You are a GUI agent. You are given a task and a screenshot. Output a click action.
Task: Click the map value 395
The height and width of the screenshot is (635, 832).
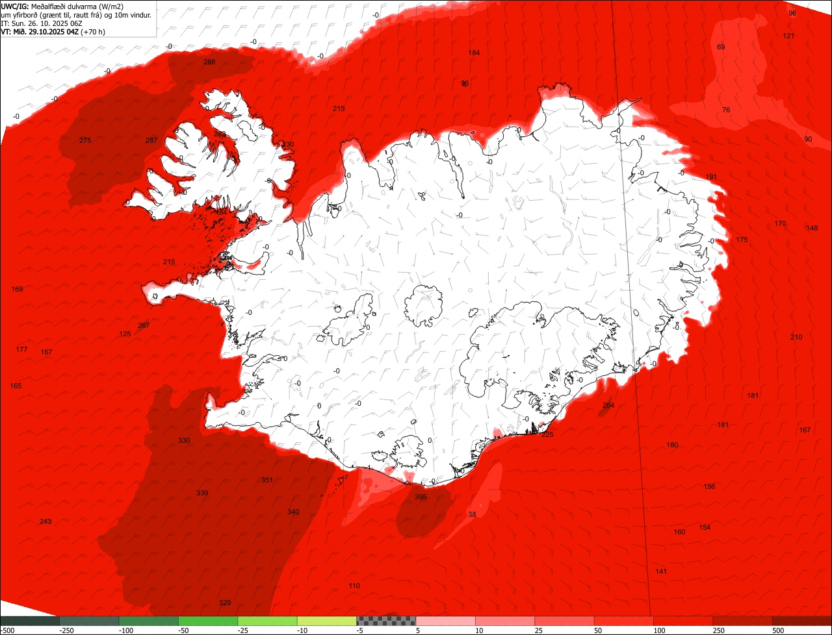click(x=421, y=497)
